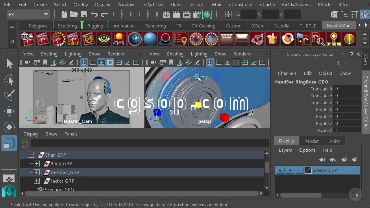Open Layers menu in Layer Editor
The width and height of the screenshot is (370, 208).
pos(285,150)
